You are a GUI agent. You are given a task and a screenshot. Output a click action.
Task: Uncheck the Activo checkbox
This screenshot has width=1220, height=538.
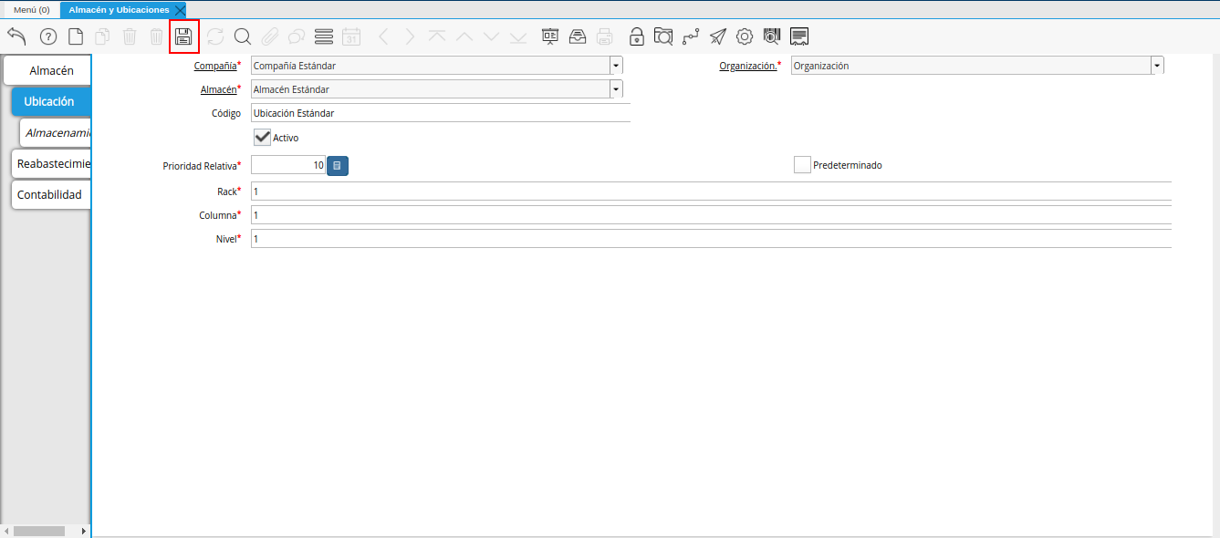(x=263, y=137)
